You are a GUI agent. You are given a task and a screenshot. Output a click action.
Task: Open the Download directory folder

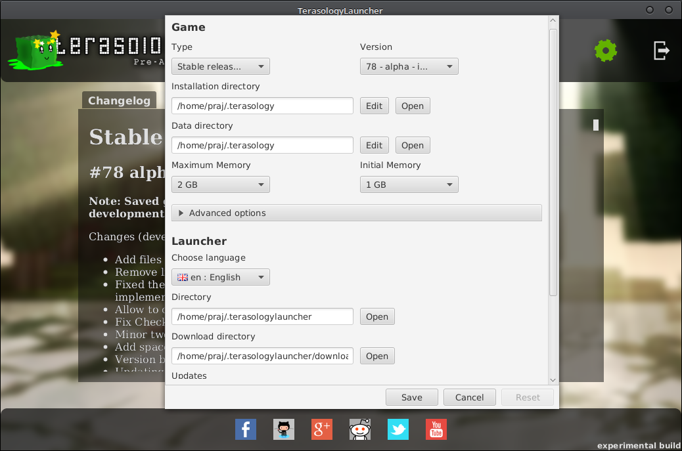377,356
